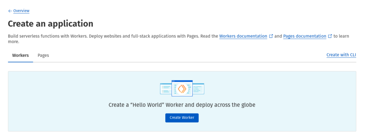Click the back arrow beside Overview
The image size is (367, 140).
tap(10, 11)
